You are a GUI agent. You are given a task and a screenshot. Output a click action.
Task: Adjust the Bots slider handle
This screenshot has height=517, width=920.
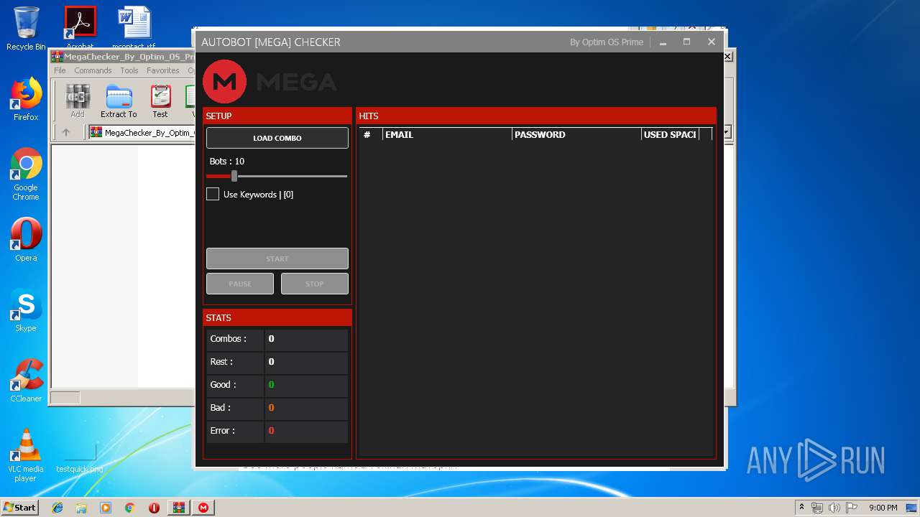click(x=234, y=176)
